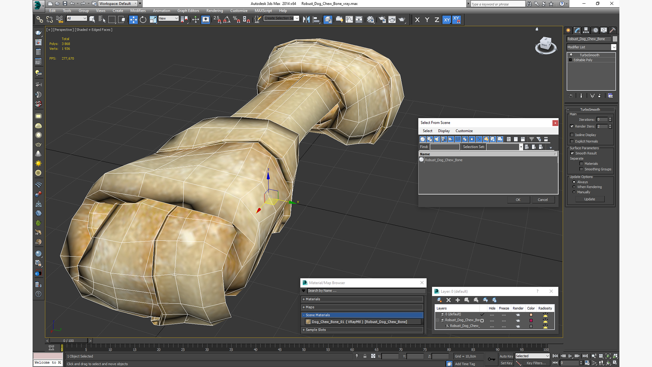Click Select by Name icon
This screenshot has width=652, height=367.
click(102, 20)
